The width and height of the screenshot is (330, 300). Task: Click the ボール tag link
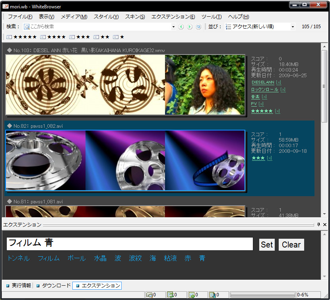pos(77,258)
